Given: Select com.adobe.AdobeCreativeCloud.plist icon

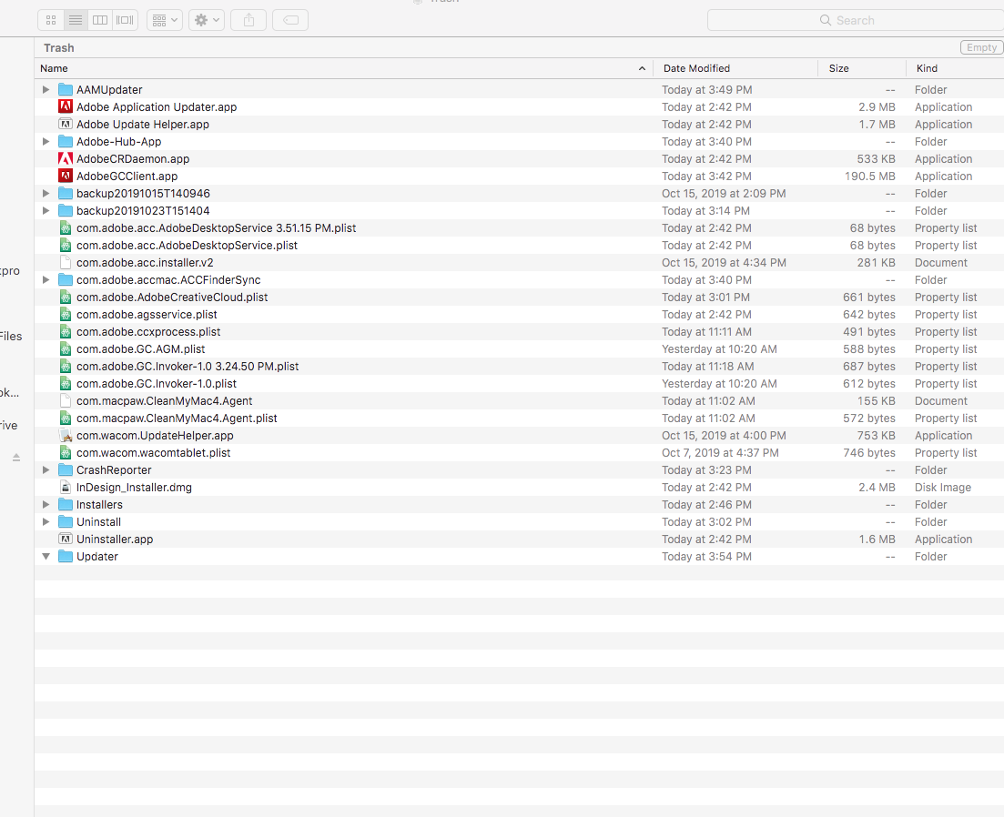Looking at the screenshot, I should point(66,297).
